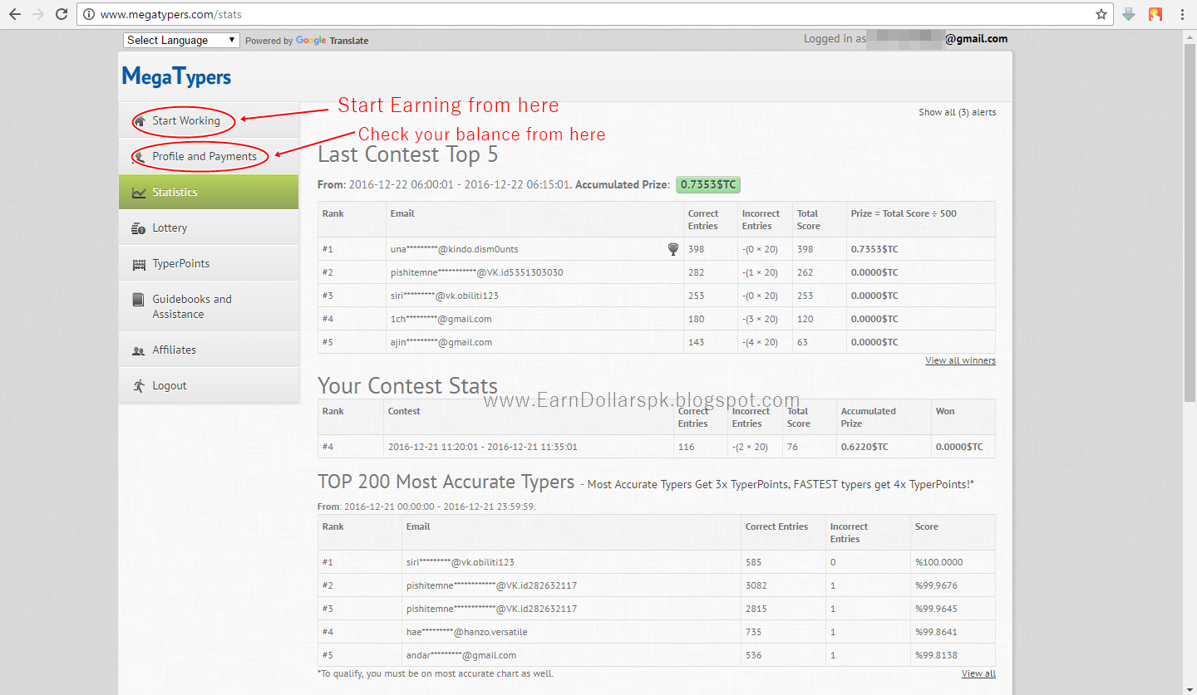Click prize value 0.7353$TC in rank #1 row
Screen dimensions: 1197x695
pyautogui.click(x=874, y=249)
